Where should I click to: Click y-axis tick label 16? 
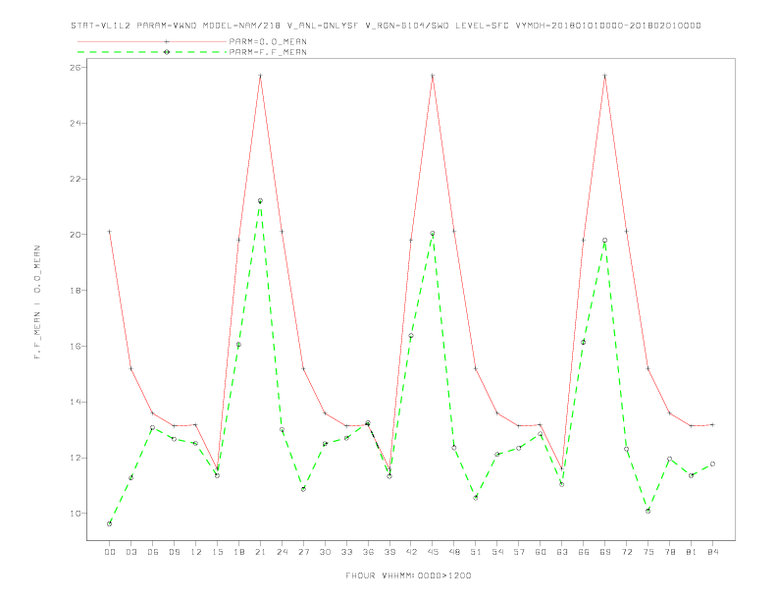pyautogui.click(x=76, y=346)
